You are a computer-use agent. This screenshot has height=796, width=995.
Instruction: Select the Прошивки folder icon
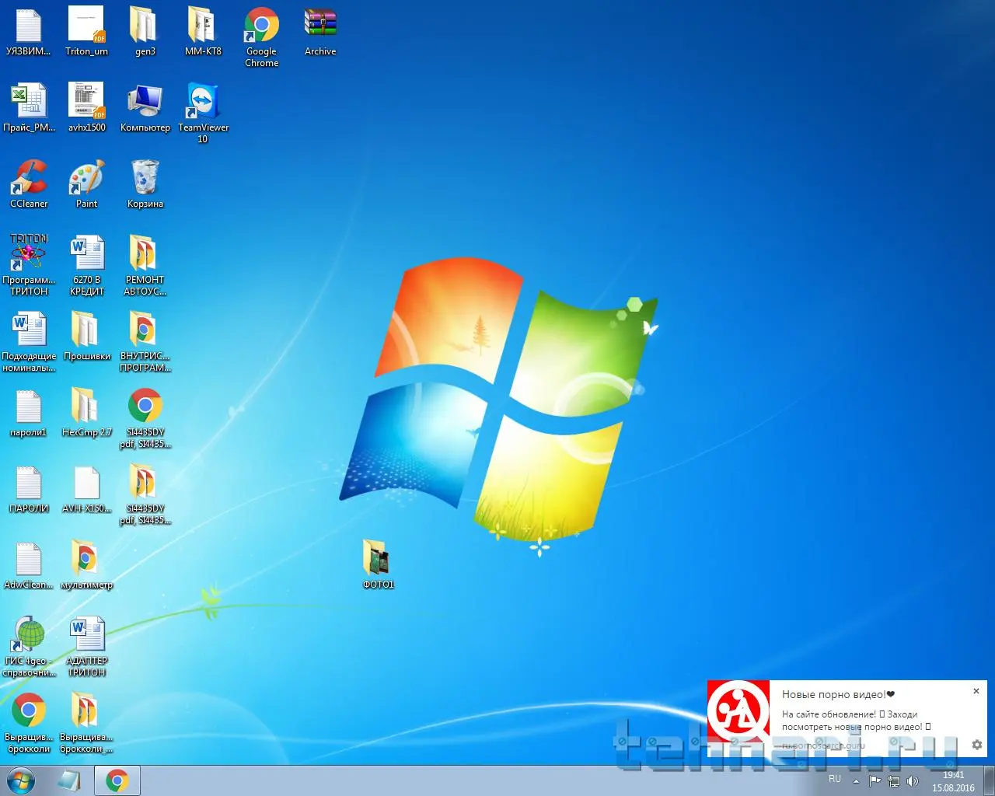coord(86,337)
